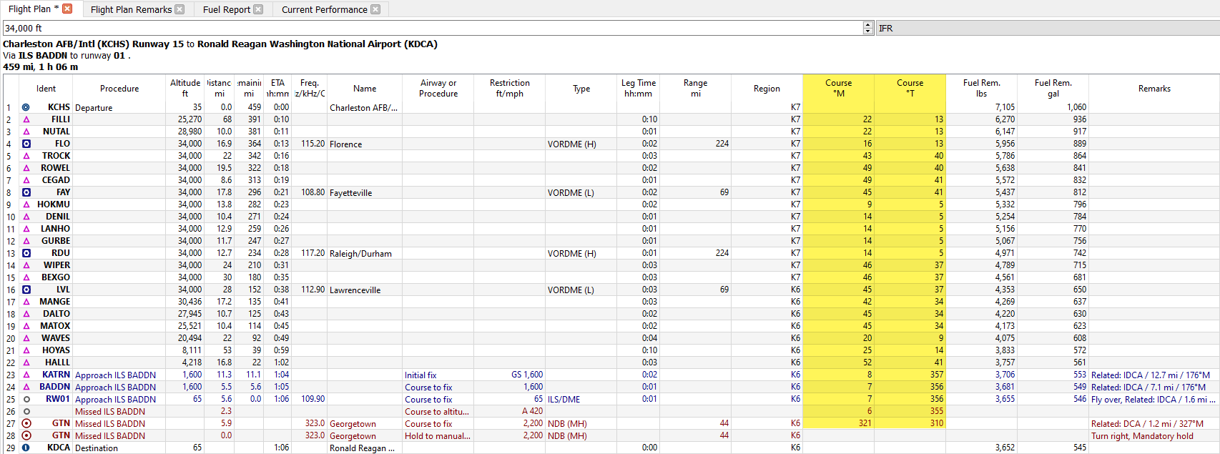The width and height of the screenshot is (1220, 454).
Task: Click the KCHS departure airport icon
Action: [26, 107]
